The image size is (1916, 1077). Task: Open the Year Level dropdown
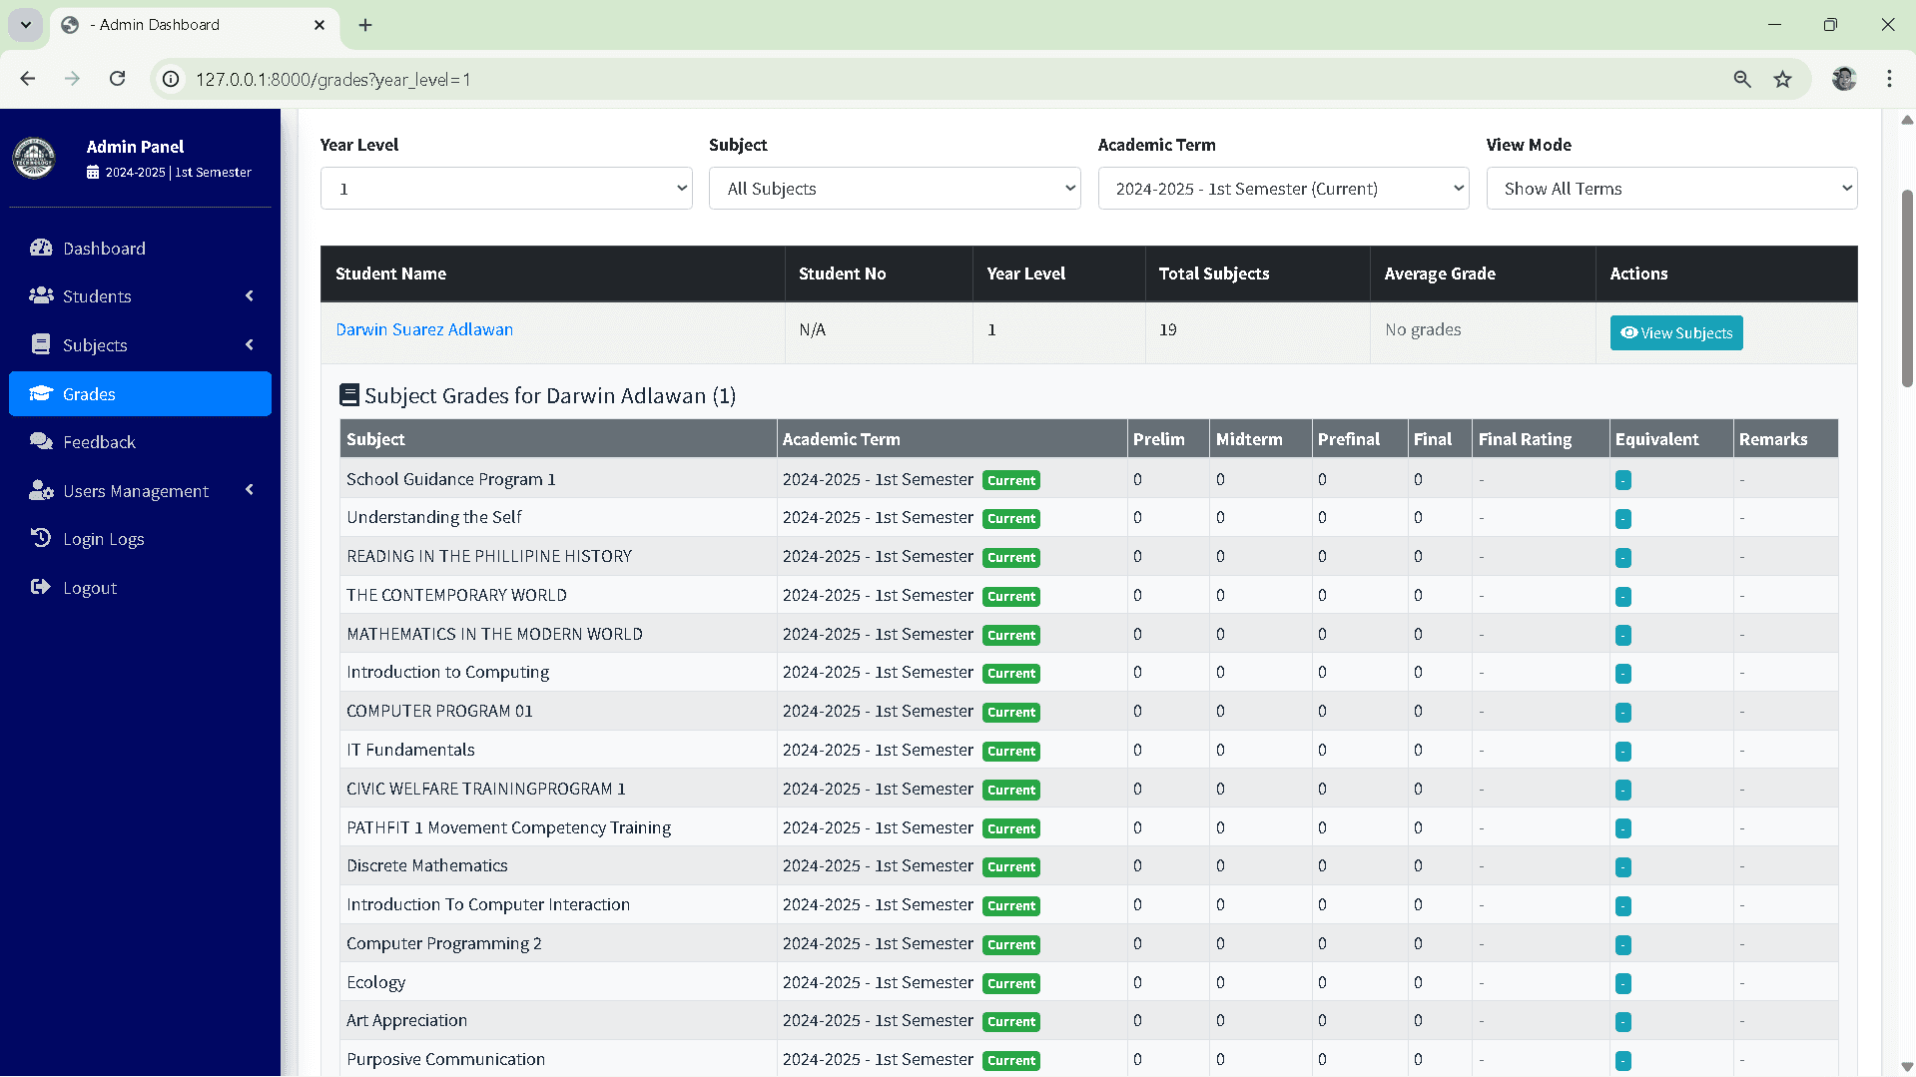(506, 189)
